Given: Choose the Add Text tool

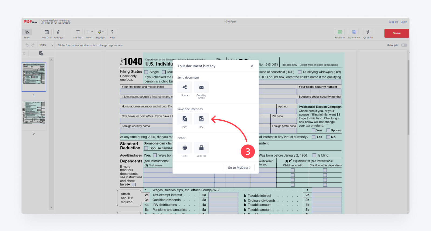Looking at the screenshot, I should 78,32.
